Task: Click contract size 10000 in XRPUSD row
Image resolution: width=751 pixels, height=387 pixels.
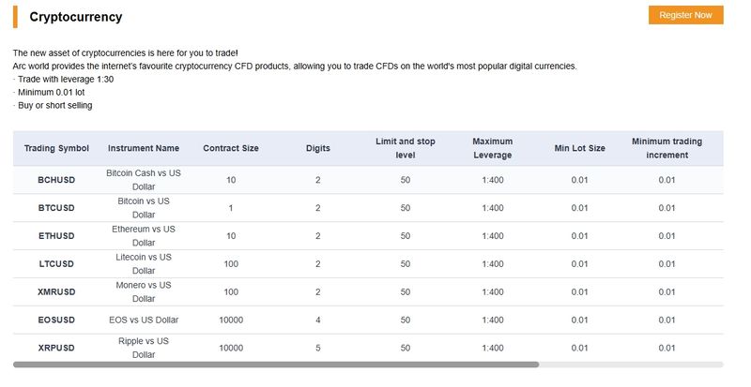Action: (231, 349)
